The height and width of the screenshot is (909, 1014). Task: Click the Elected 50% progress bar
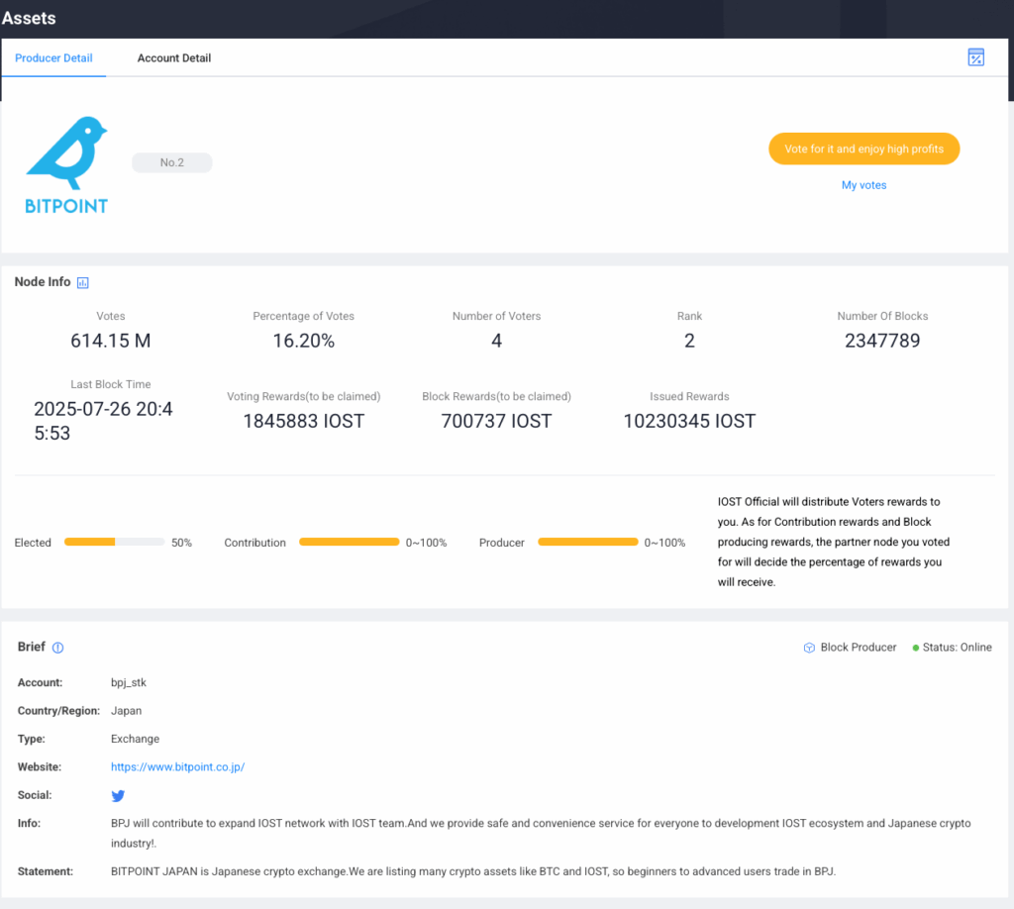tap(115, 542)
